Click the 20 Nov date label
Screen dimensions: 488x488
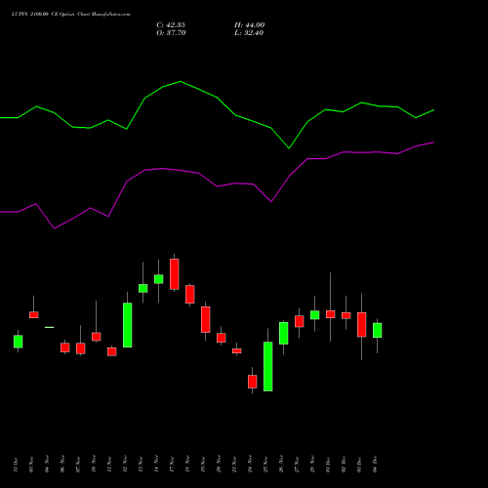[x=219, y=464]
